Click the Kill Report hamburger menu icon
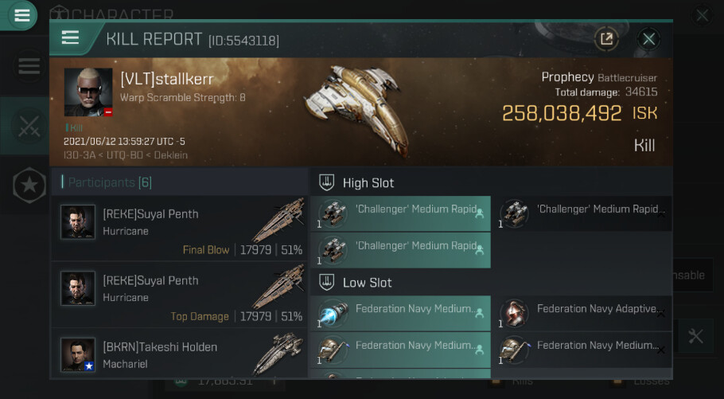The width and height of the screenshot is (724, 399). coord(70,38)
